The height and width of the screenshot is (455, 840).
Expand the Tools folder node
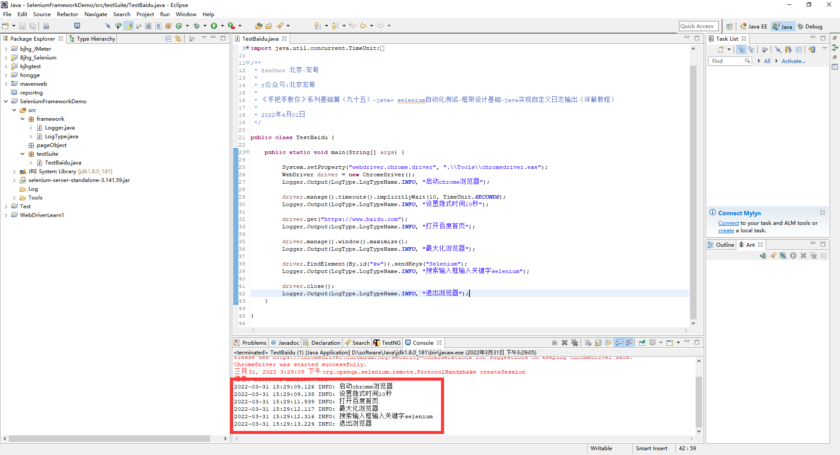14,198
